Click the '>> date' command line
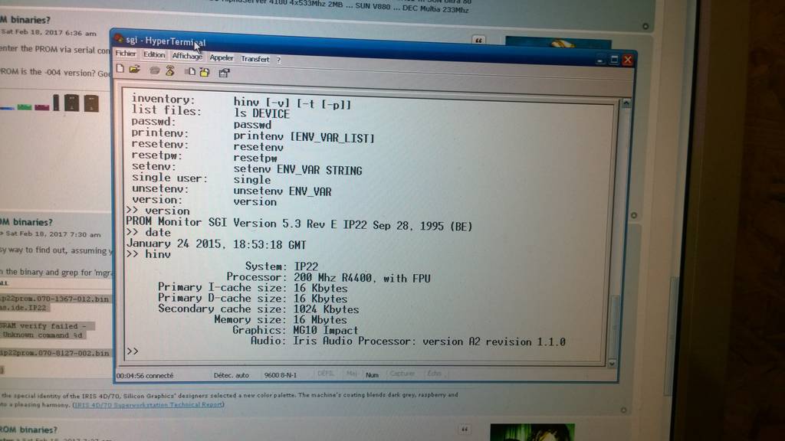The image size is (785, 441). point(148,233)
